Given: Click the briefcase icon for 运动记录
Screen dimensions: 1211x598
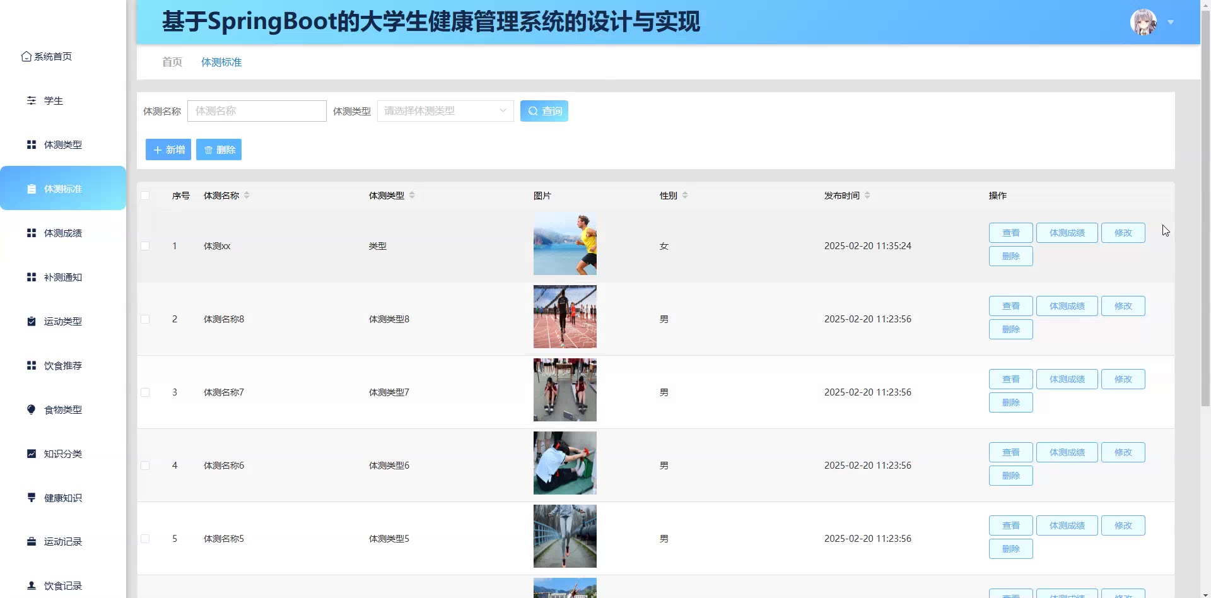Looking at the screenshot, I should point(32,542).
